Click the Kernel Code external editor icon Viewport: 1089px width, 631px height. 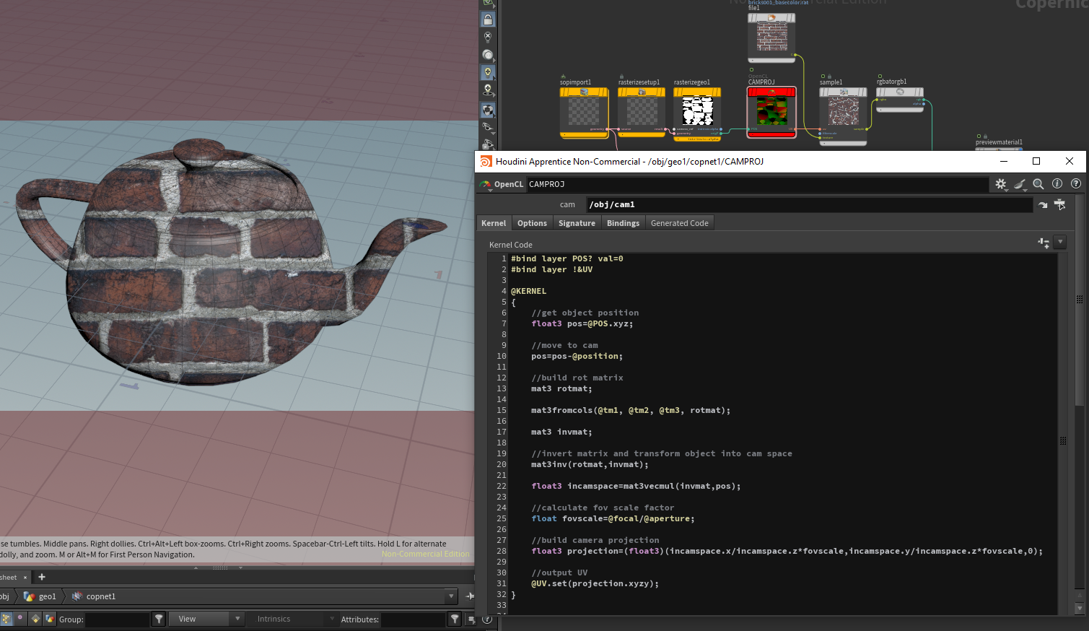tap(1044, 243)
